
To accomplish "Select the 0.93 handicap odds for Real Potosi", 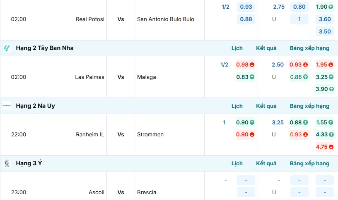I will point(246,7).
